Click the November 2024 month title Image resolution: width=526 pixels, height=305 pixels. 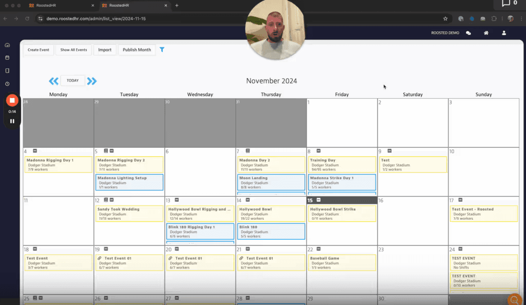point(271,81)
